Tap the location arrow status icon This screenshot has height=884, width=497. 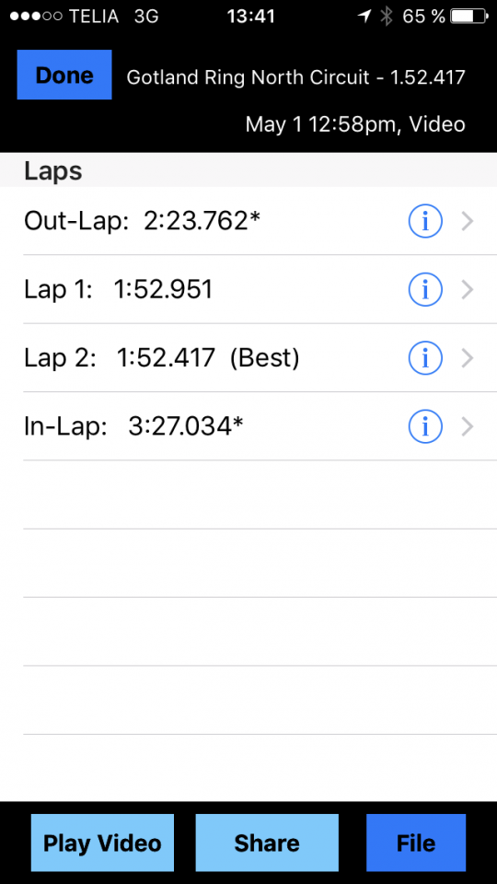click(364, 17)
